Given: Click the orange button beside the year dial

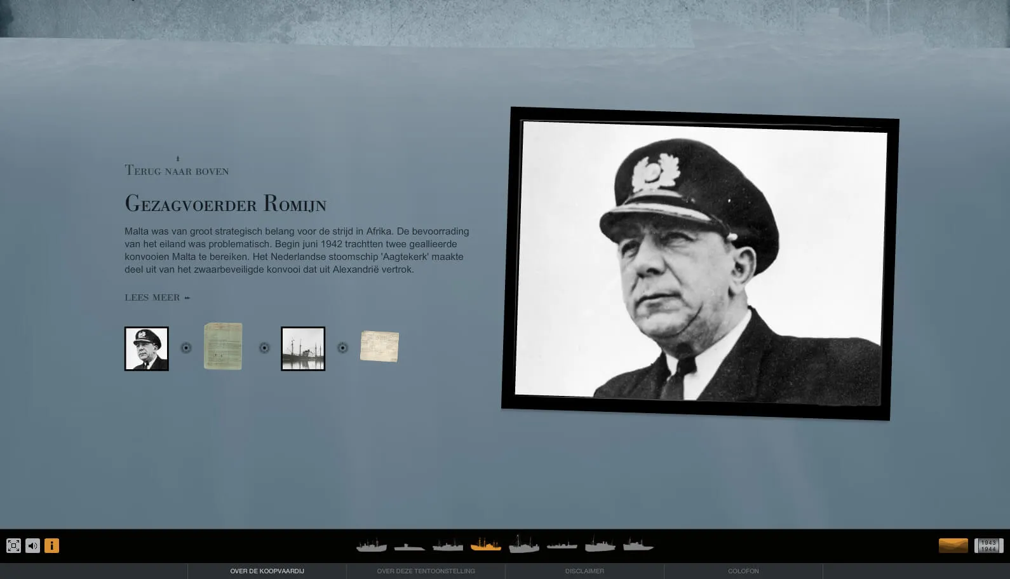Looking at the screenshot, I should tap(953, 546).
